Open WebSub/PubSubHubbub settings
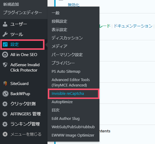The height and width of the screenshot is (144, 155). click(73, 127)
